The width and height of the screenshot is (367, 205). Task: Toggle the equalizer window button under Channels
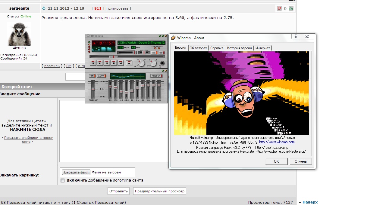pyautogui.click(x=154, y=53)
